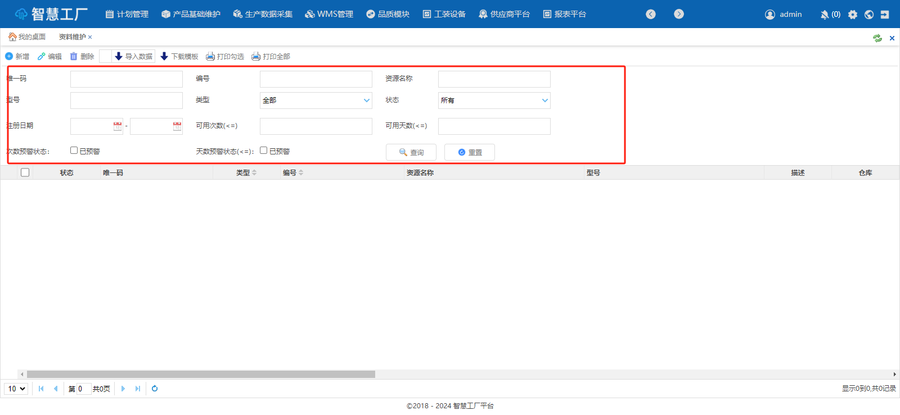Open the settings gear icon in header

[853, 15]
